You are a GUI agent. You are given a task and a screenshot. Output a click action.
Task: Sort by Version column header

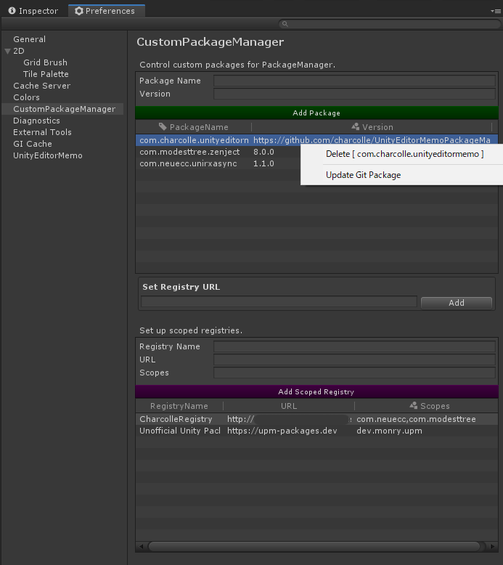pos(372,127)
